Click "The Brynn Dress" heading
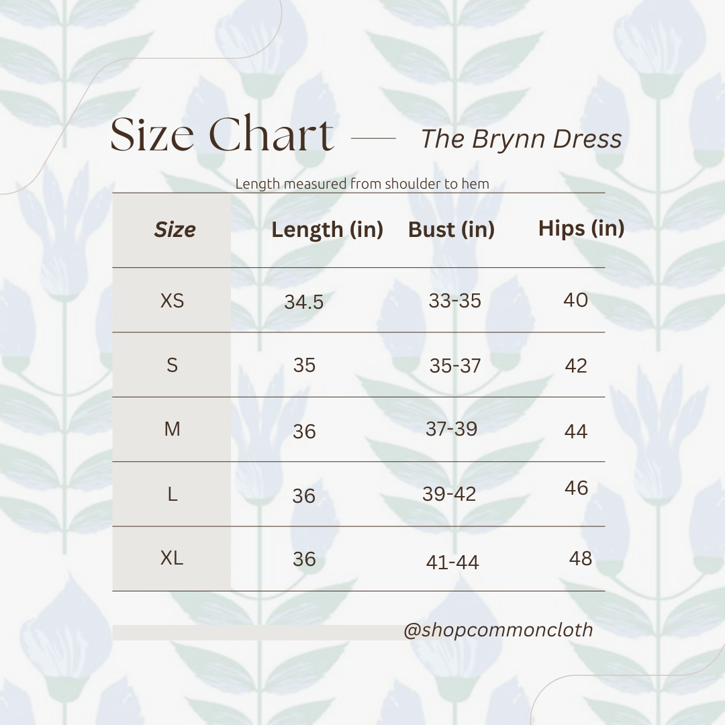Viewport: 725px width, 725px height. 521,139
